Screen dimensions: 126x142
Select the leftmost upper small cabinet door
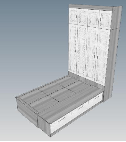(x=73, y=16)
